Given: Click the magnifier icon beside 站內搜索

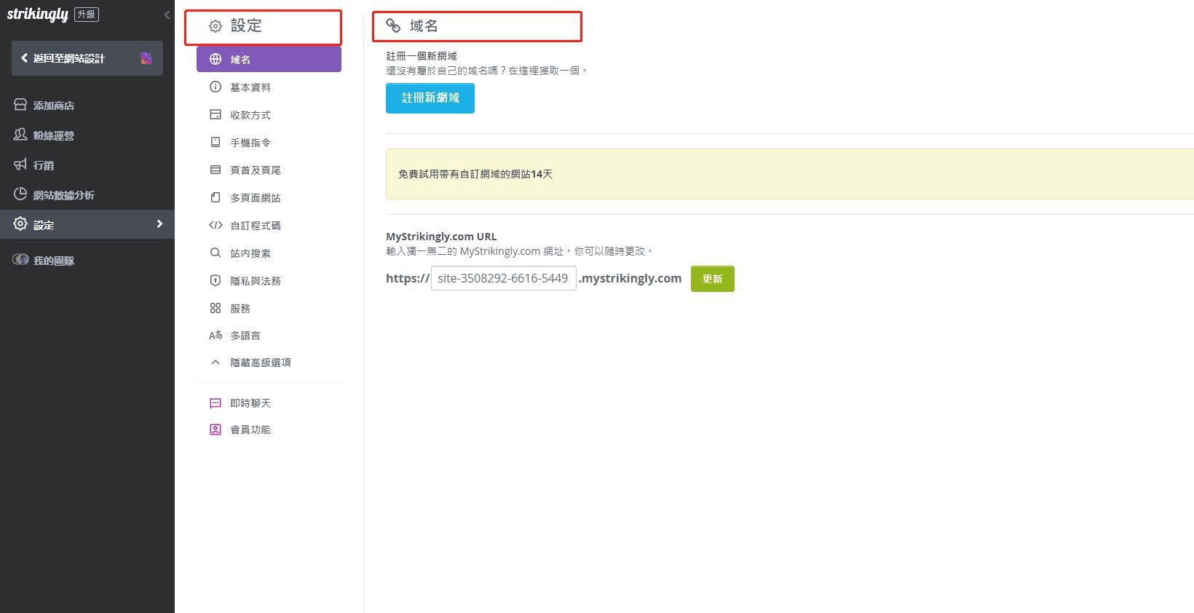Looking at the screenshot, I should pos(216,253).
